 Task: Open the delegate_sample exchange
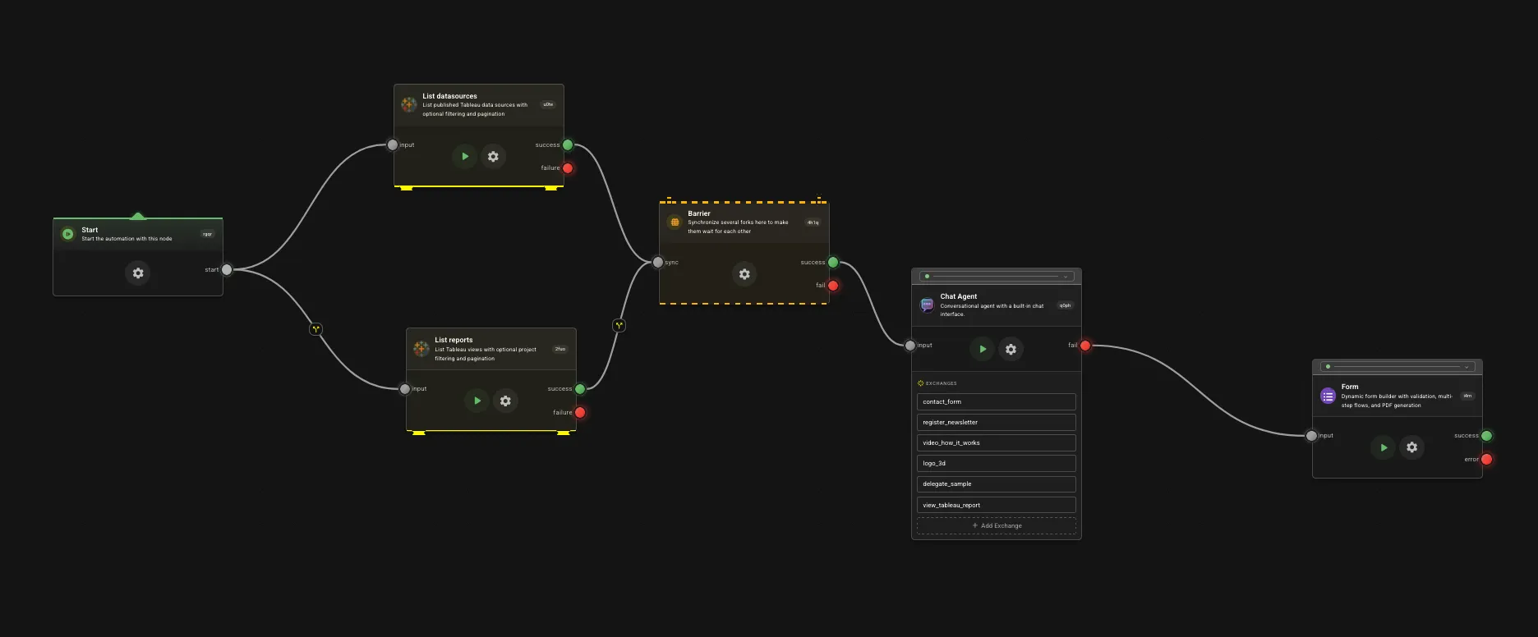pyautogui.click(x=997, y=483)
